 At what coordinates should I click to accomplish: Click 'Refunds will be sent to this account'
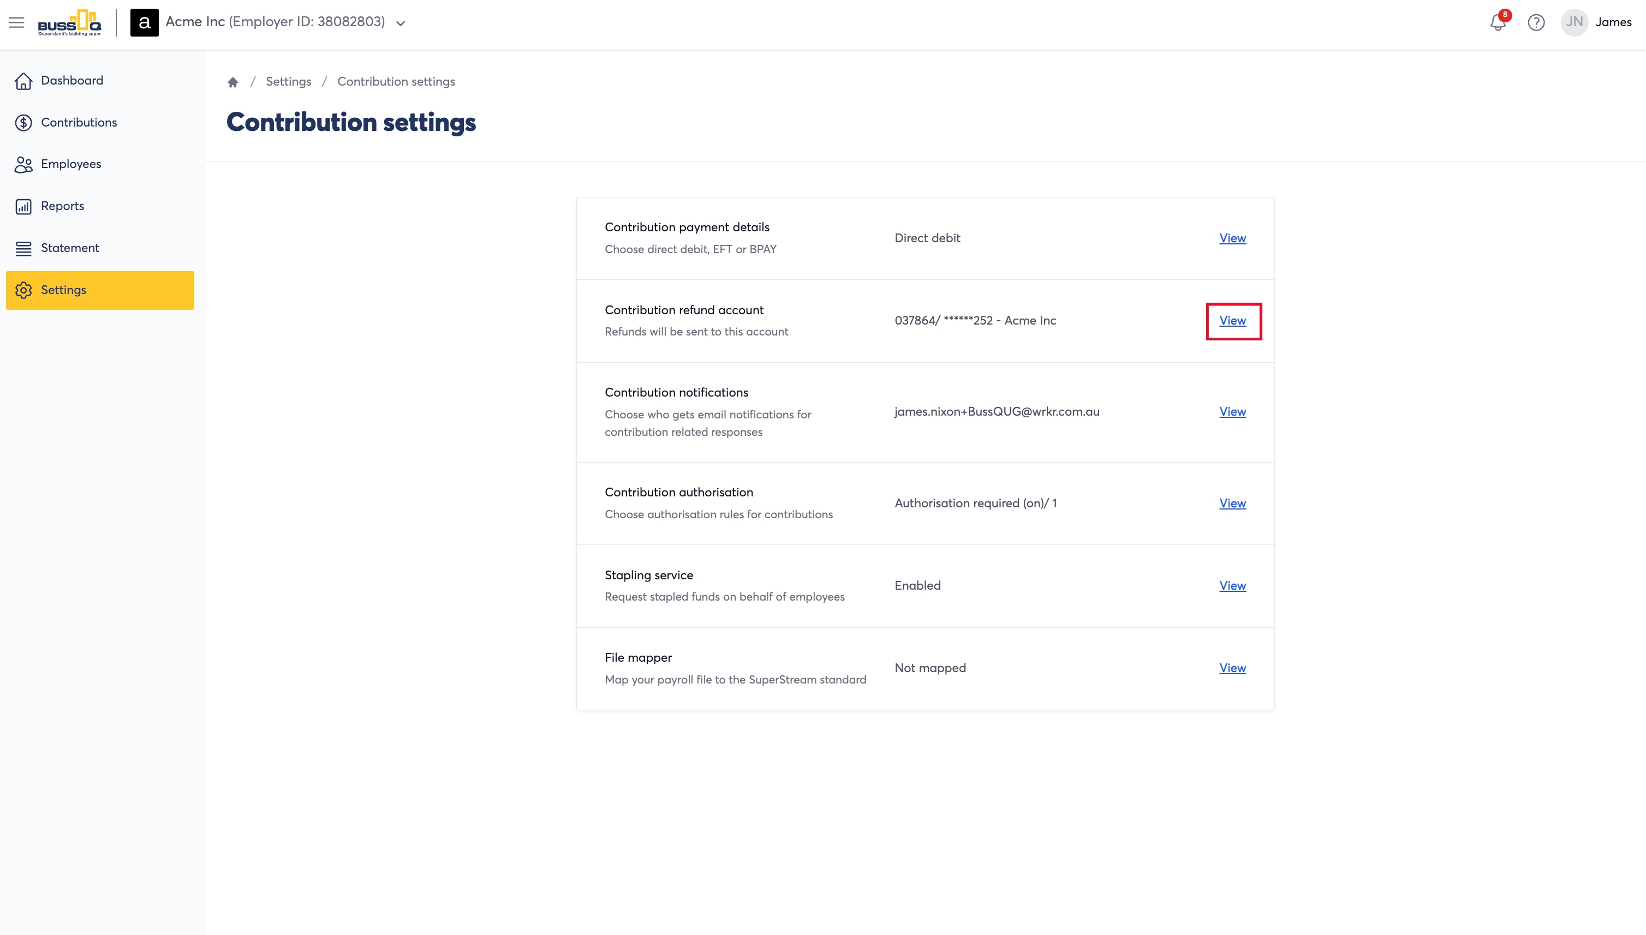696,332
